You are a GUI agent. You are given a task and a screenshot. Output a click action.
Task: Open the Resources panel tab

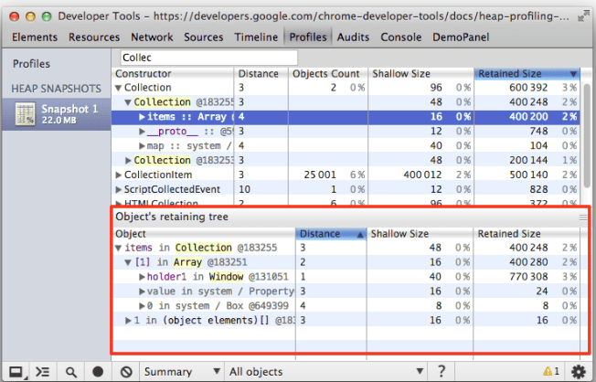pyautogui.click(x=94, y=37)
